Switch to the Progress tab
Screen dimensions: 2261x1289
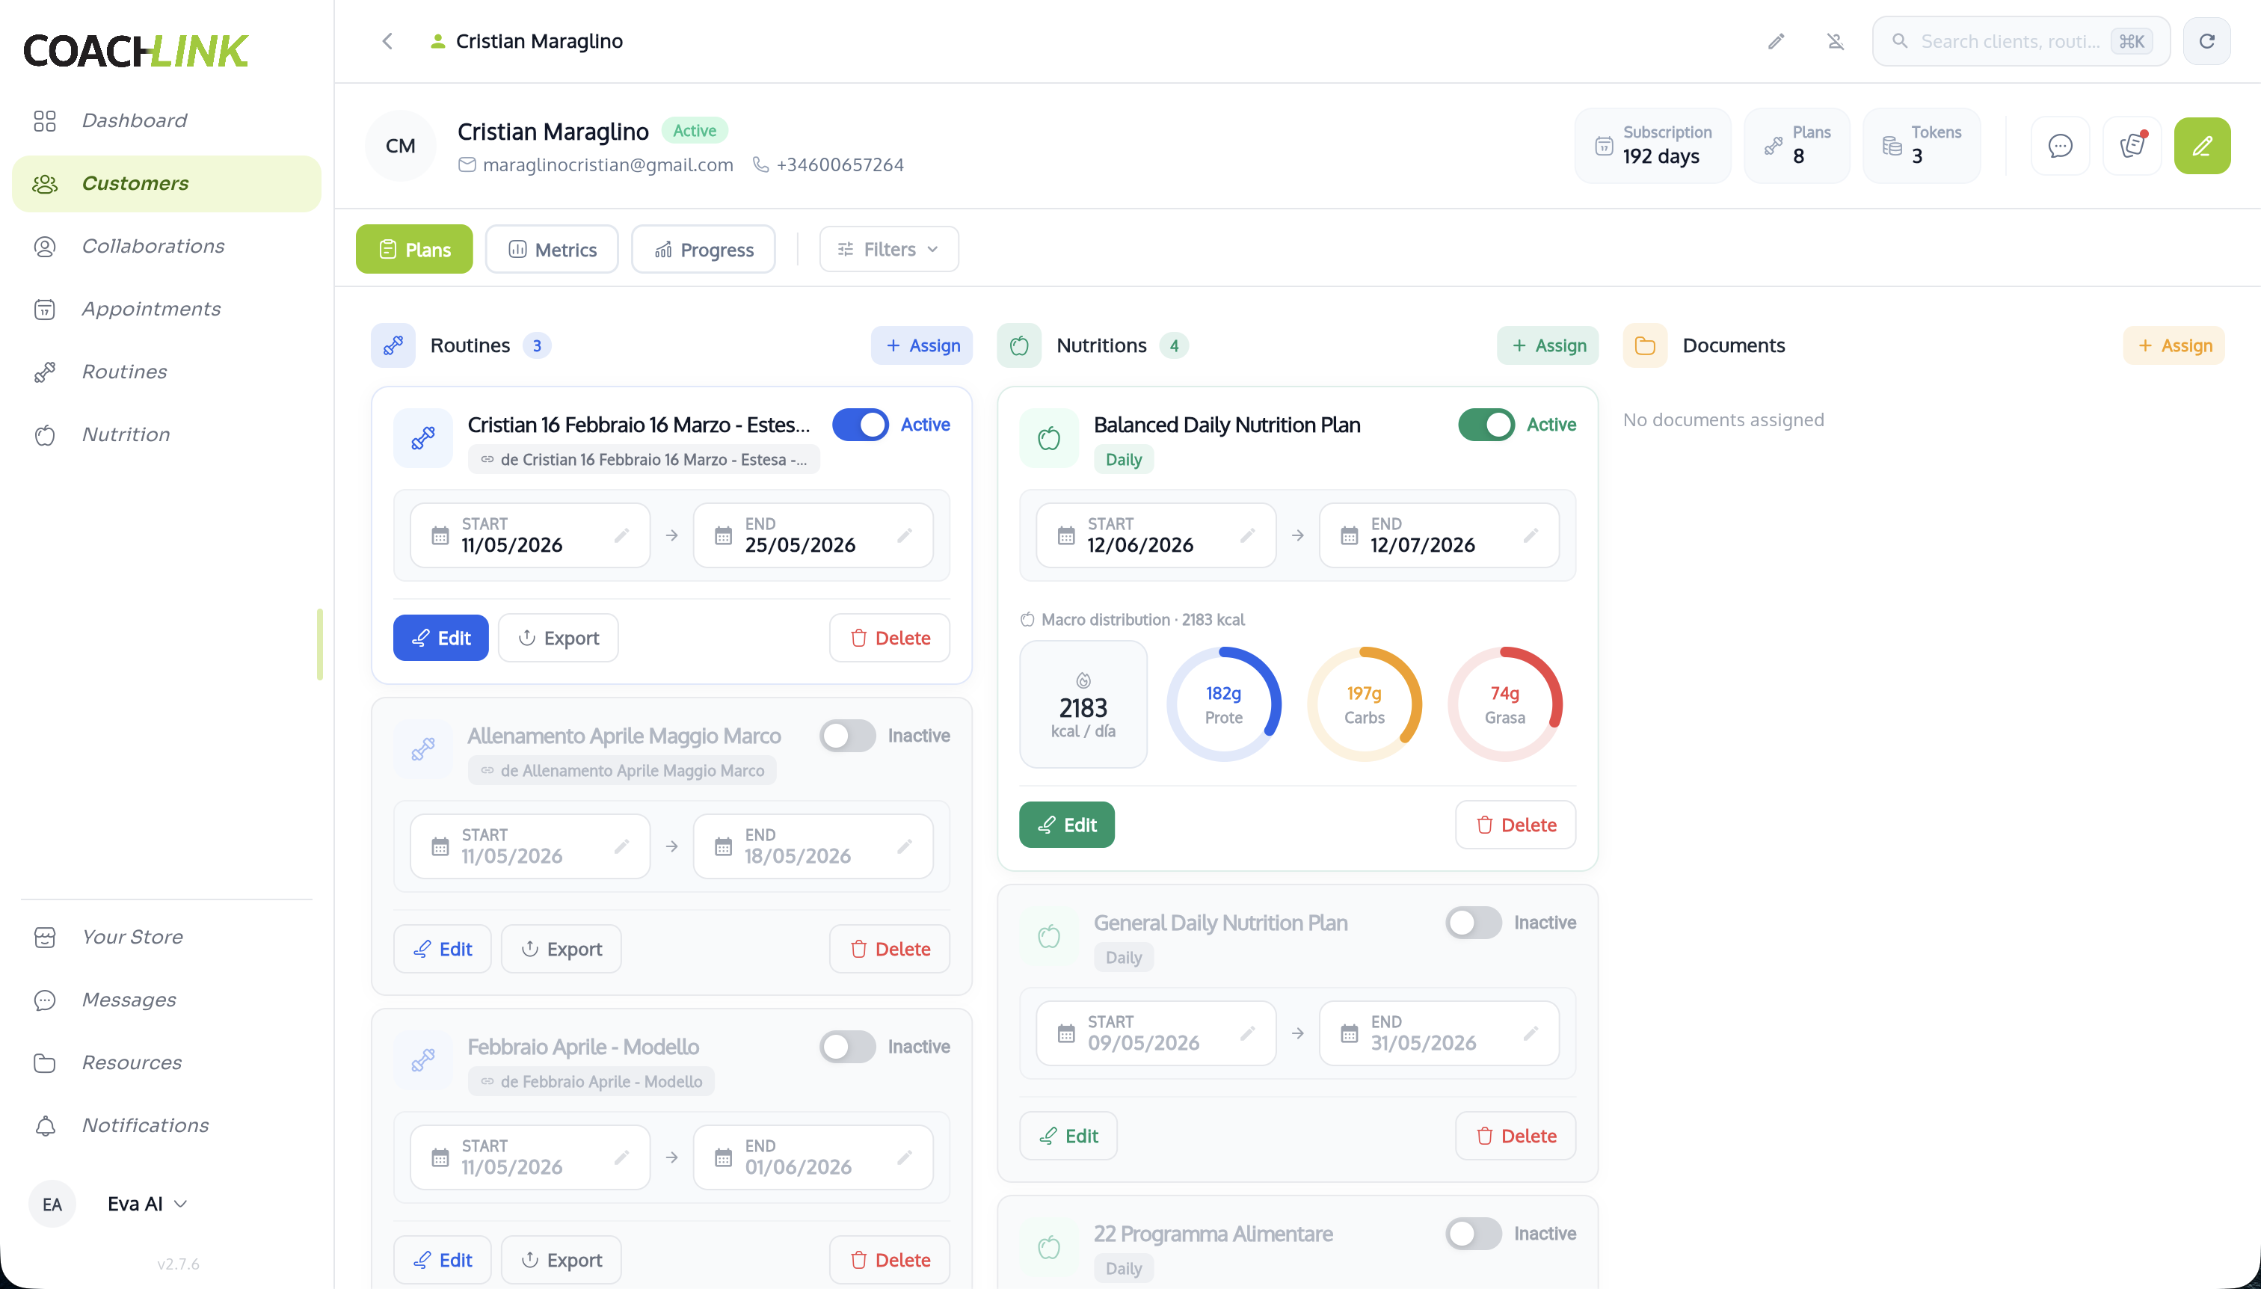[x=703, y=249]
